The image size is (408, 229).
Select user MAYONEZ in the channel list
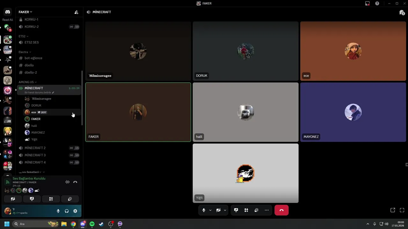click(x=52, y=132)
